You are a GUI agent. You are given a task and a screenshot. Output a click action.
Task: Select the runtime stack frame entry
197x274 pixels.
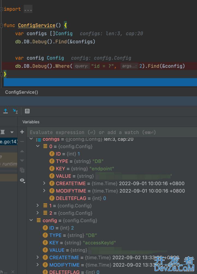[x=9, y=164]
